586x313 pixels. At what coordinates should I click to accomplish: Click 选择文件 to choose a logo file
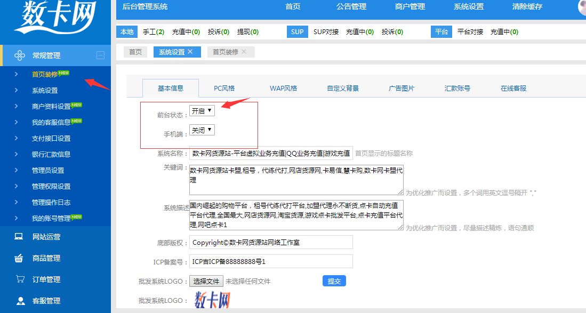[x=206, y=280]
